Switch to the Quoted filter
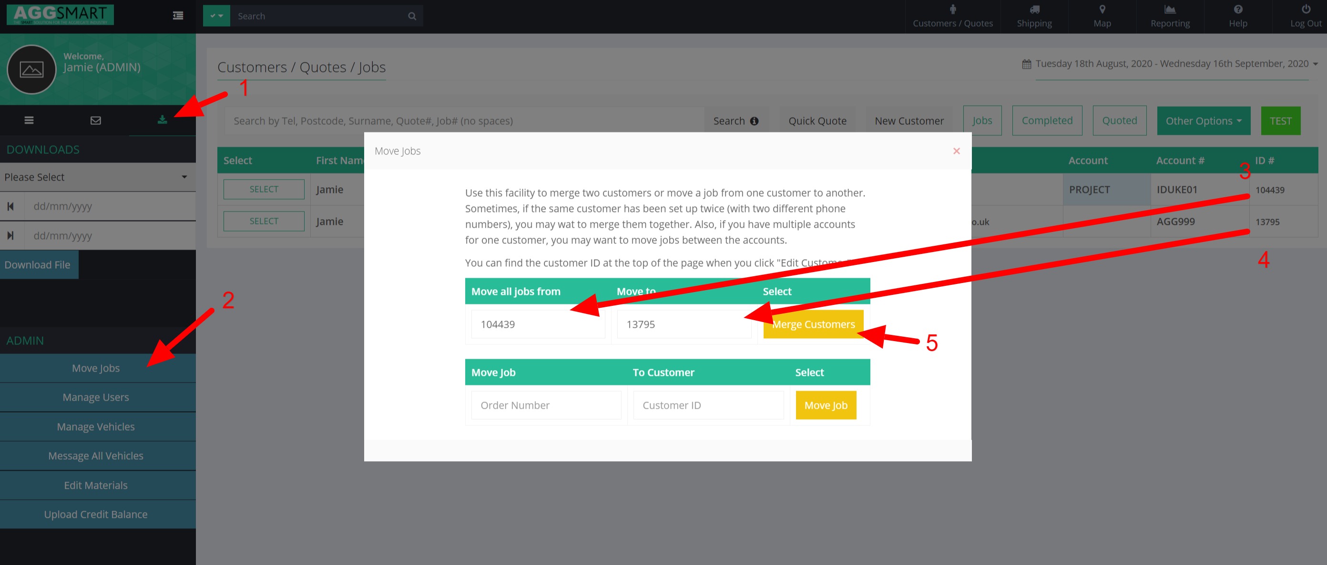This screenshot has width=1327, height=565. 1119,121
